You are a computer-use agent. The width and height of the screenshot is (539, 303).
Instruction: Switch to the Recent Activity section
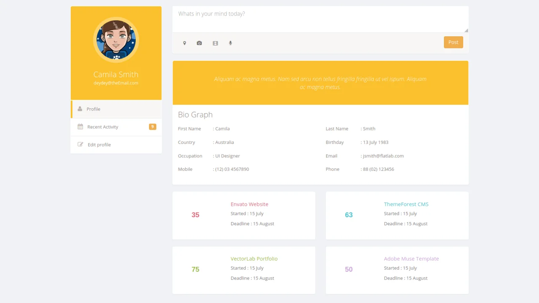(102, 127)
